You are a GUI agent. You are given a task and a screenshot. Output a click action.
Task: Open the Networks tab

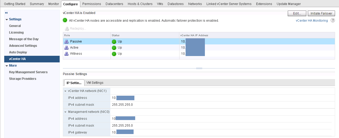point(195,4)
